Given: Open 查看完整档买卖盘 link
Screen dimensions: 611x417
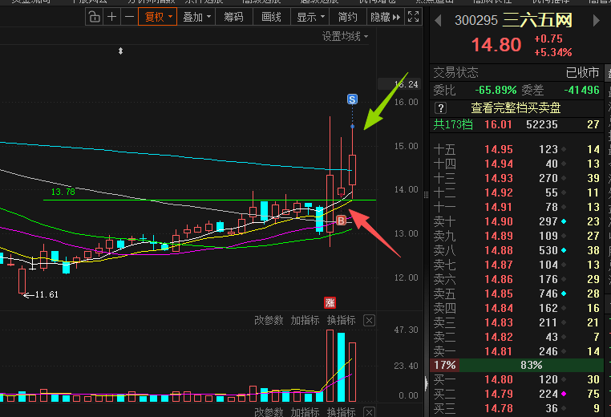Looking at the screenshot, I should pos(516,108).
